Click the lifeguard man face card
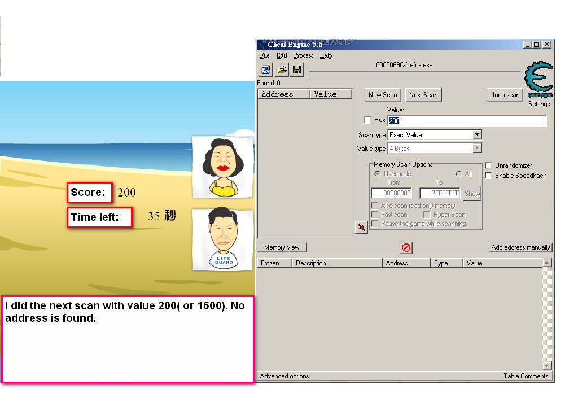The image size is (578, 419). tap(222, 239)
